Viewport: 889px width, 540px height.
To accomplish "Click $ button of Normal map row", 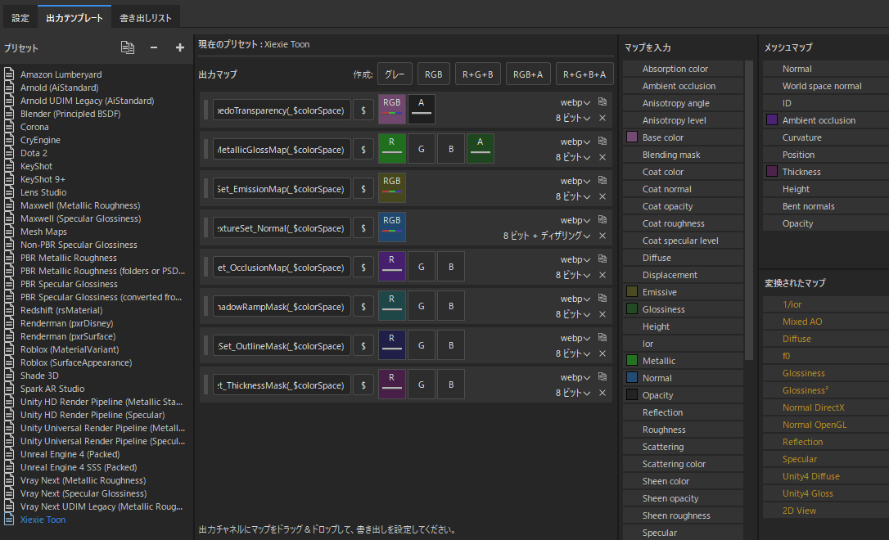I will (363, 228).
